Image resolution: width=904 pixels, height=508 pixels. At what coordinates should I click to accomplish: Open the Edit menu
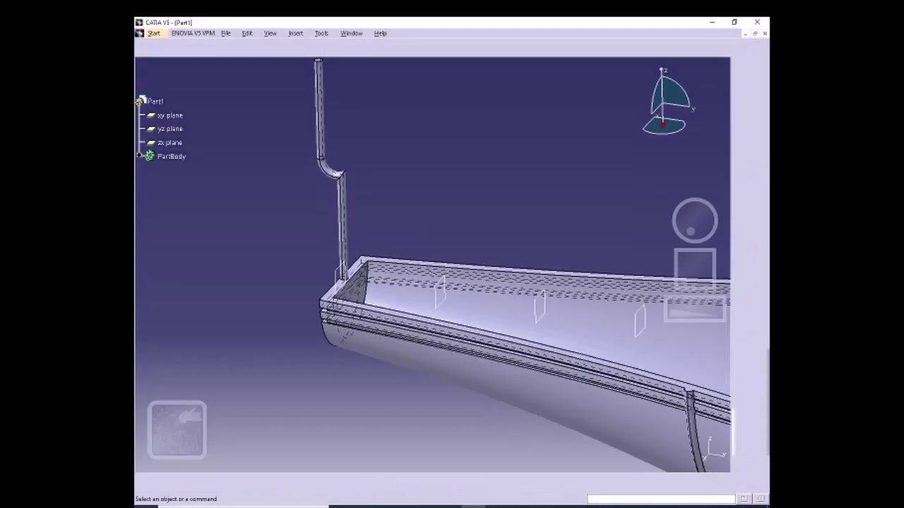click(247, 33)
